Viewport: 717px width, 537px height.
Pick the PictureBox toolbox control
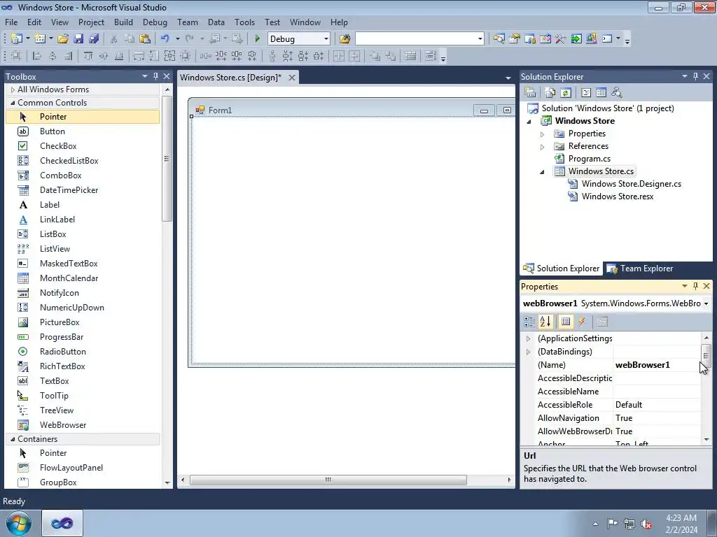83,322
